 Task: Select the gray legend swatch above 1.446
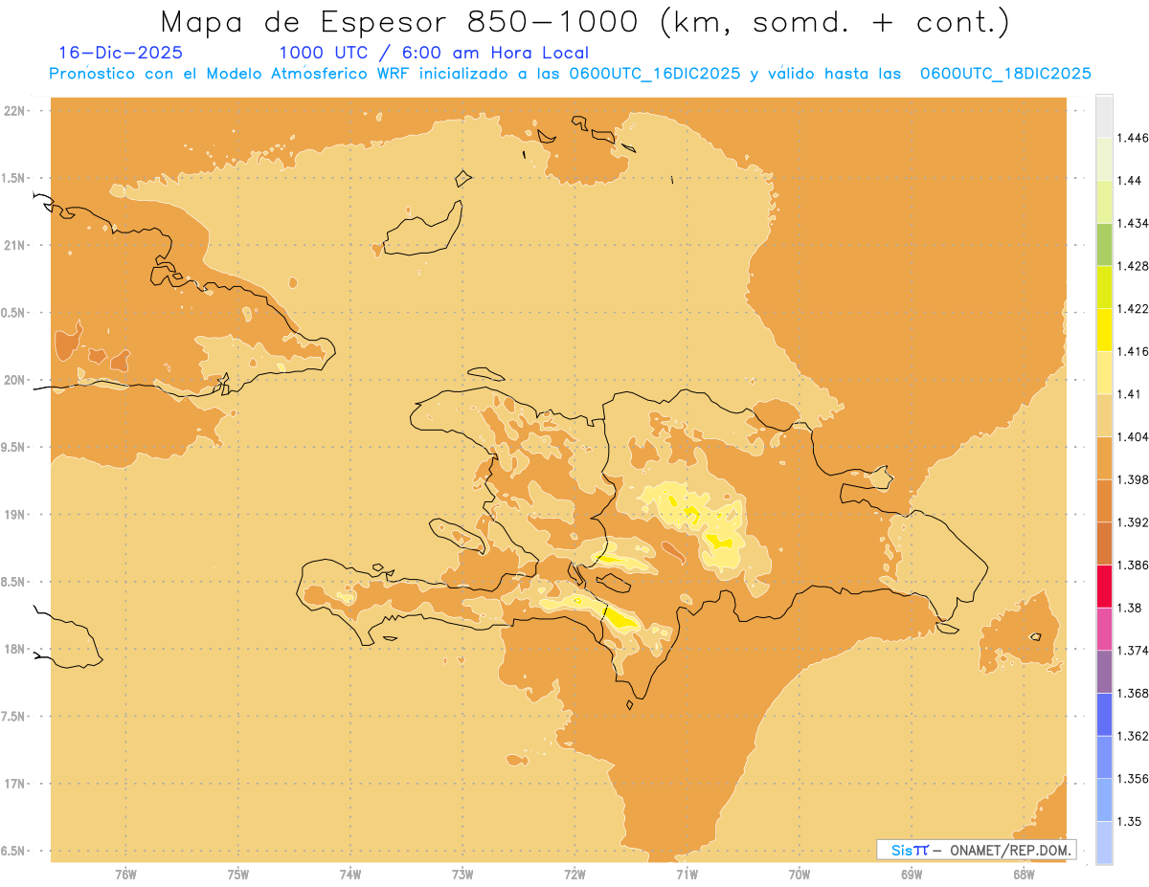1104,116
